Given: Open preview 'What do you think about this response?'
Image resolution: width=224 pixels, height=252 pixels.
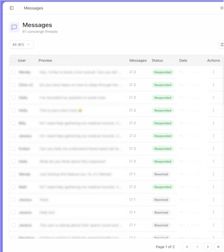Looking at the screenshot, I should (72, 162).
